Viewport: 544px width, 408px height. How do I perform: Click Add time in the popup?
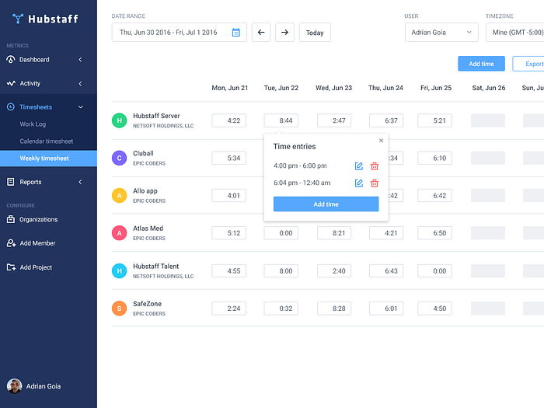pos(326,204)
